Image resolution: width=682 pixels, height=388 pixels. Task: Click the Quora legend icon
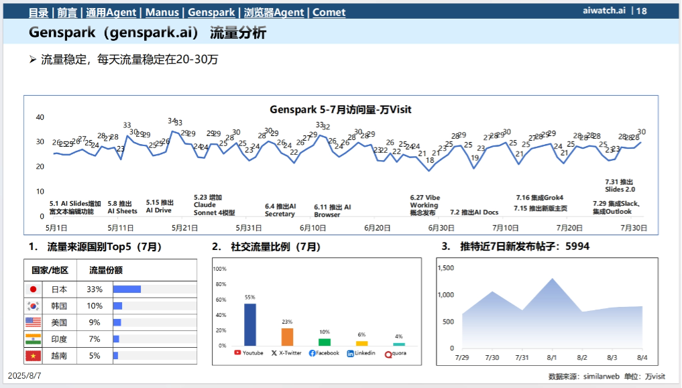(x=388, y=354)
